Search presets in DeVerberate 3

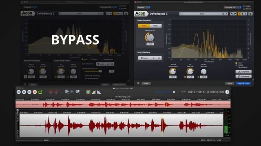(x=223, y=14)
